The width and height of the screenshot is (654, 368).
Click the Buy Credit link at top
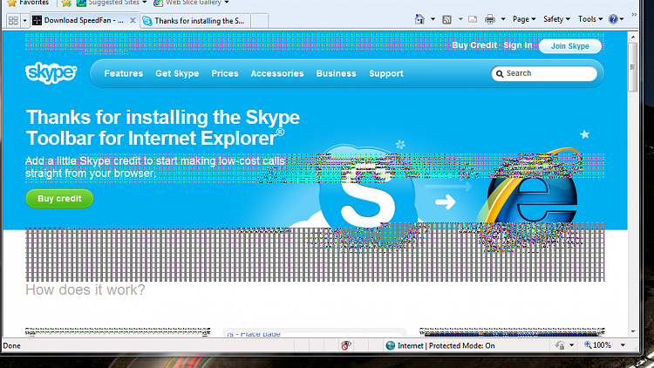point(474,45)
